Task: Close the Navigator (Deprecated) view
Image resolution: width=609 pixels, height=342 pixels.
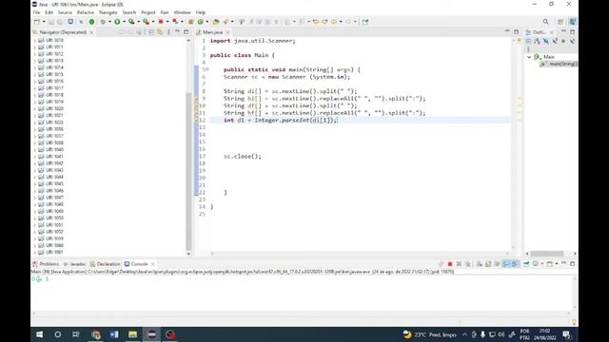Action: click(91, 32)
